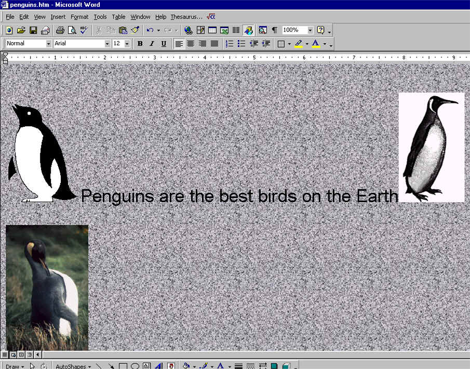Run the Spelling and Grammar check
The width and height of the screenshot is (470, 369).
click(84, 30)
